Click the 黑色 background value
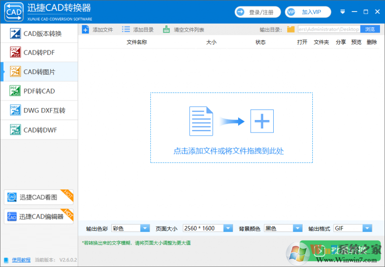Image resolution: width=385 pixels, height=267 pixels. 278,228
